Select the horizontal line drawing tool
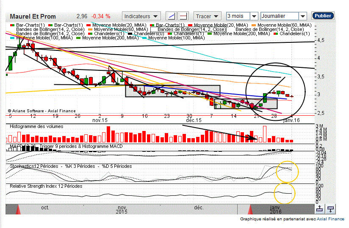 (183, 16)
